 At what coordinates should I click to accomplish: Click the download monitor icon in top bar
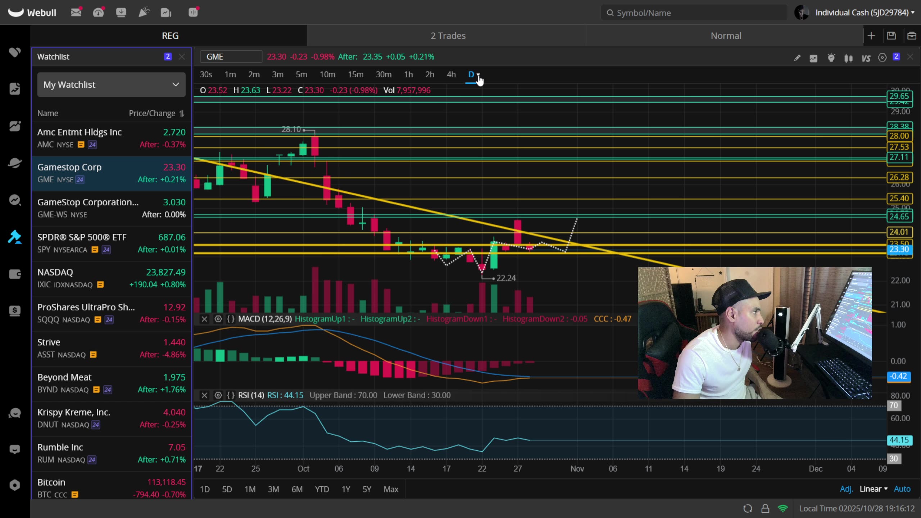(x=121, y=13)
